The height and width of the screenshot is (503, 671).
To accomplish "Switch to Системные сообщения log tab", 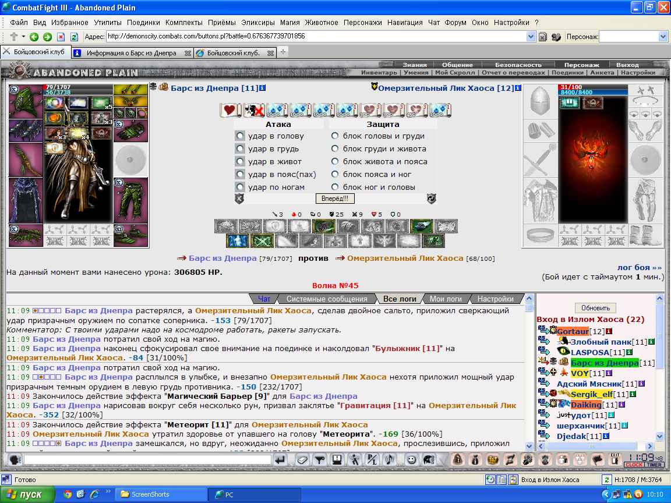I will click(327, 299).
